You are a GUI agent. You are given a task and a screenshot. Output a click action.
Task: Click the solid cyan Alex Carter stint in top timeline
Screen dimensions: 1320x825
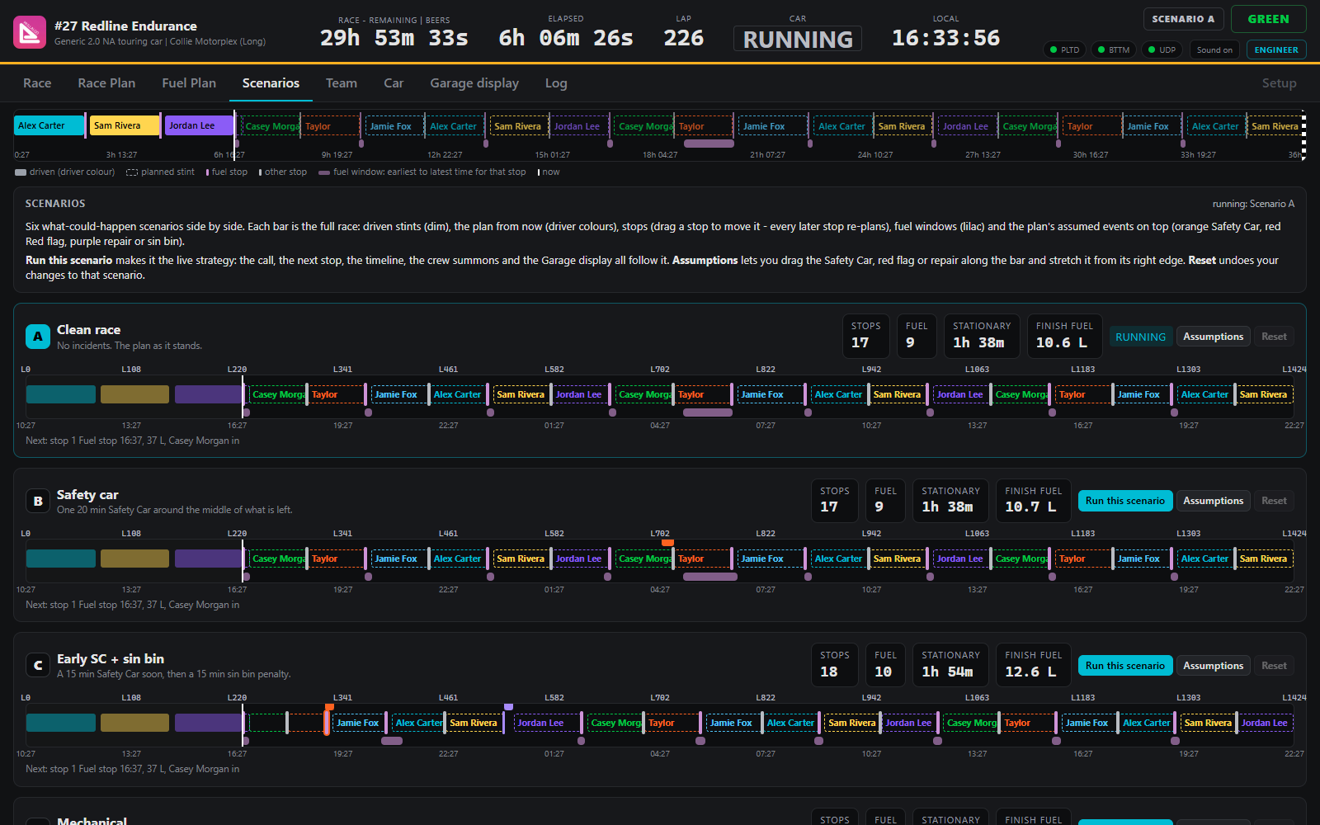(x=49, y=125)
